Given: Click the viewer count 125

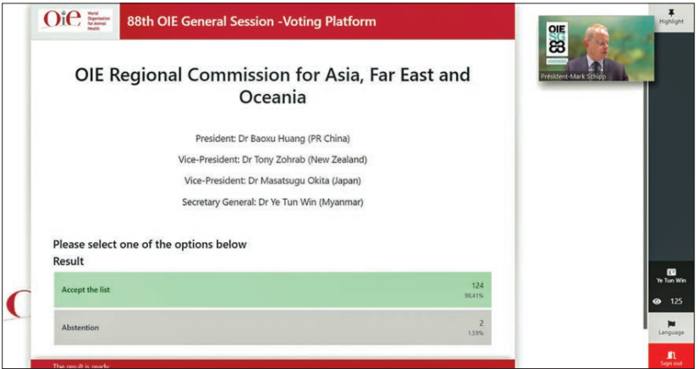Looking at the screenshot, I should click(x=676, y=301).
